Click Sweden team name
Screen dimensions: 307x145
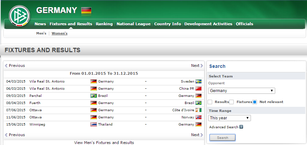click(x=188, y=82)
